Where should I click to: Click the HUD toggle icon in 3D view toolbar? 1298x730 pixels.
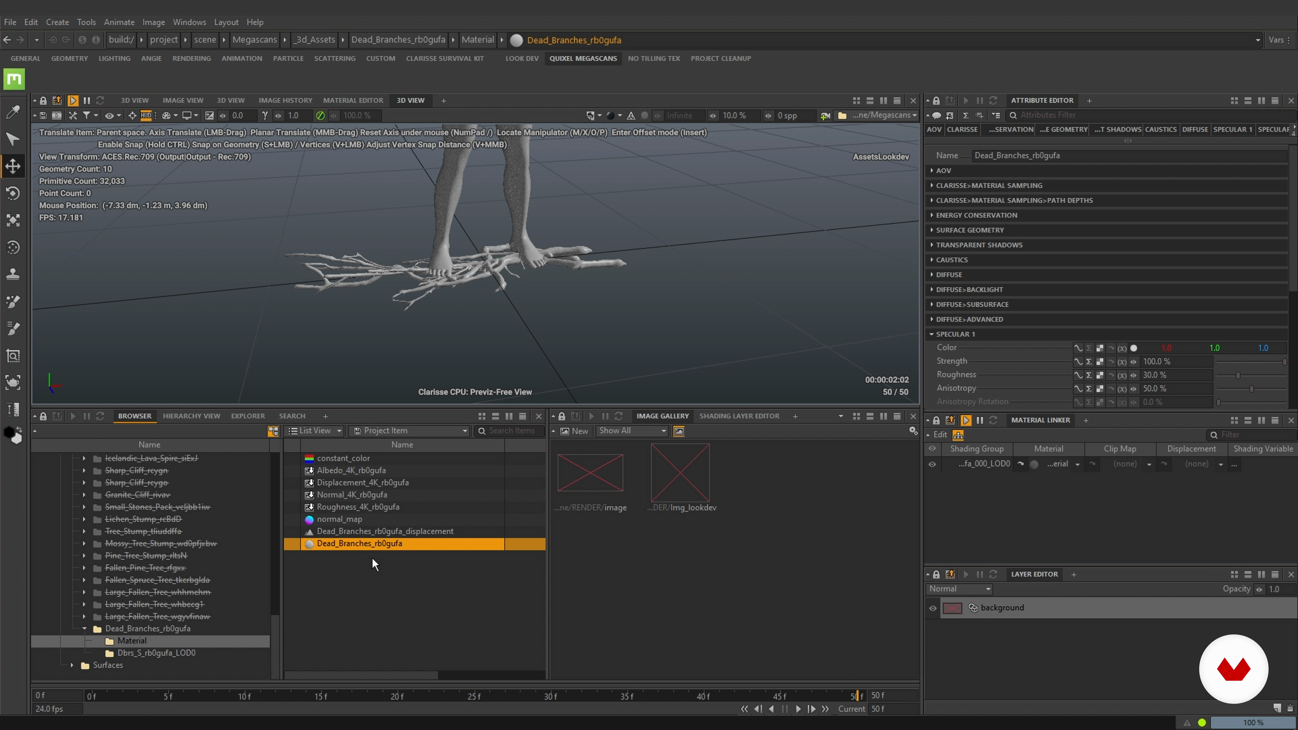146,115
